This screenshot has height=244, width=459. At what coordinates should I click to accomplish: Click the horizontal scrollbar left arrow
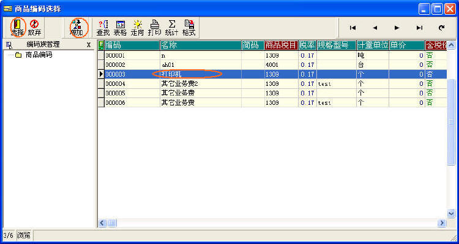point(102,223)
